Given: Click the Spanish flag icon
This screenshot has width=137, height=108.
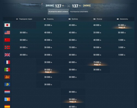Looking at the screenshot, I should pos(7,106).
